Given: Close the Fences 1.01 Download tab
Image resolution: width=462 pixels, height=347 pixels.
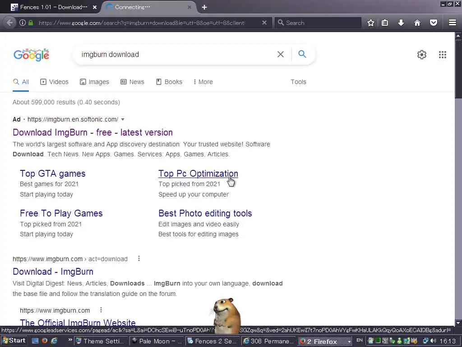Looking at the screenshot, I should [95, 7].
